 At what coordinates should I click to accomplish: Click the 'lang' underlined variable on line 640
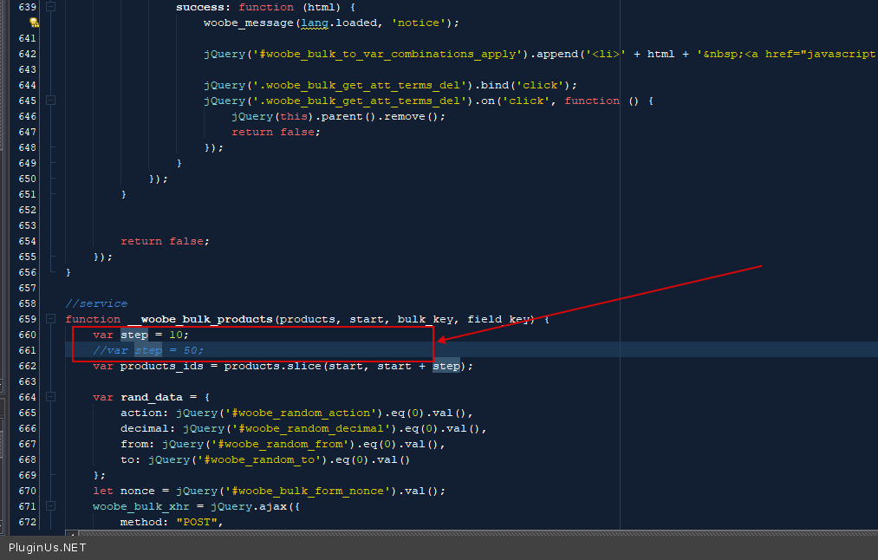[x=314, y=23]
